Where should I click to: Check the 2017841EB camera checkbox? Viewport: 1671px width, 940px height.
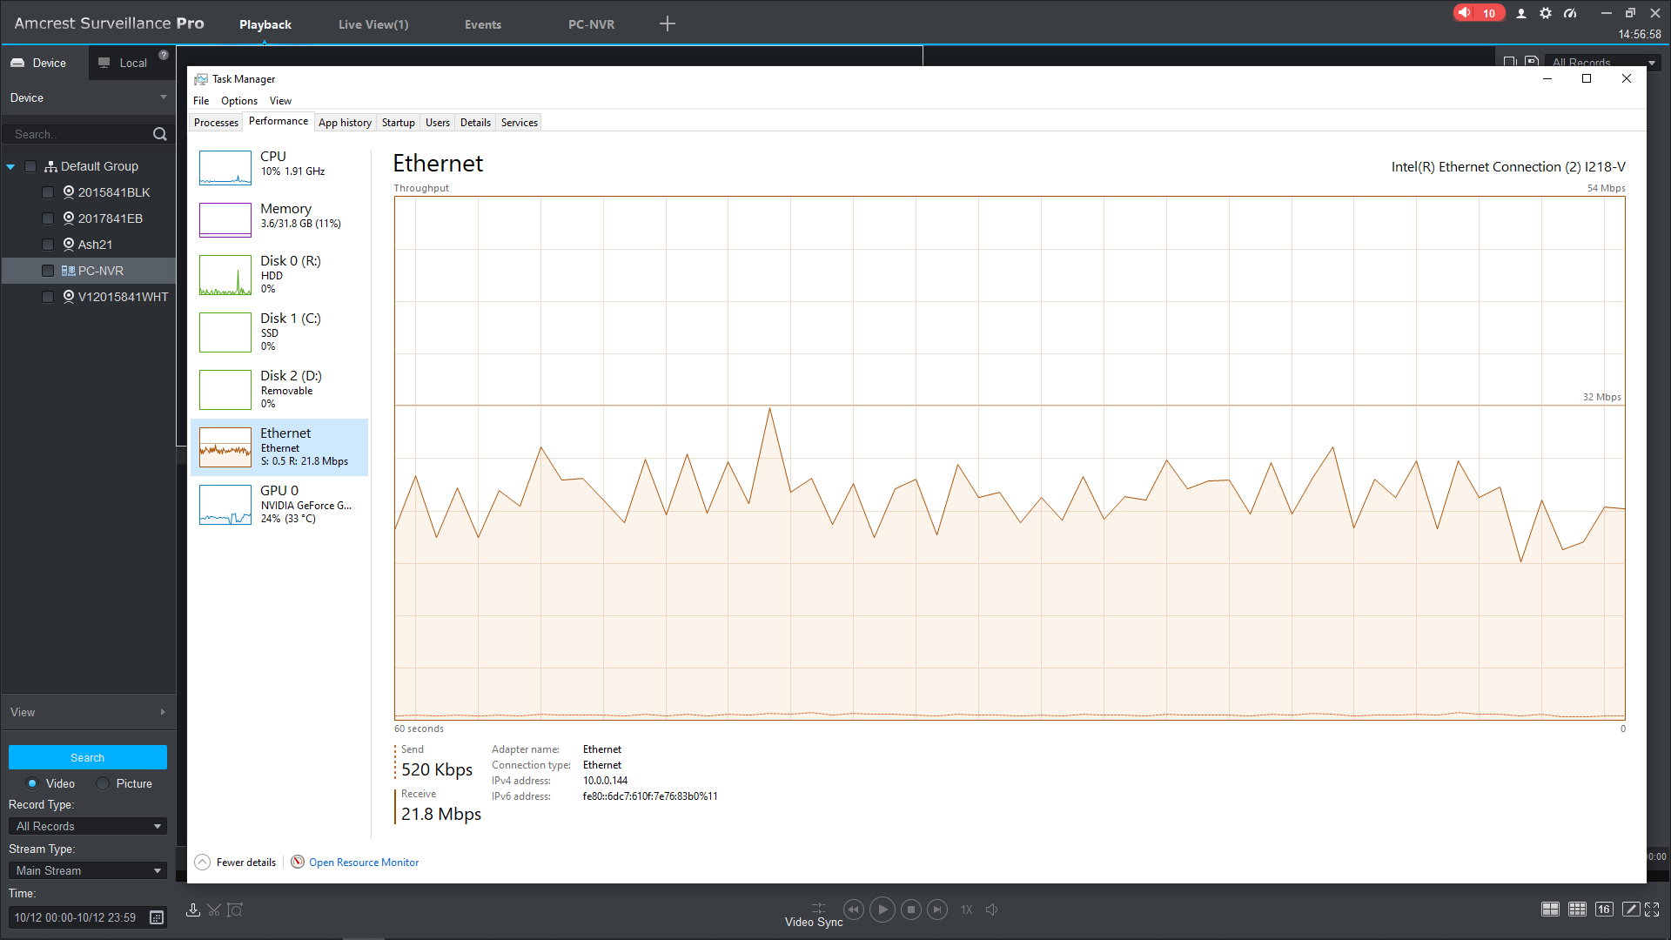(x=48, y=218)
